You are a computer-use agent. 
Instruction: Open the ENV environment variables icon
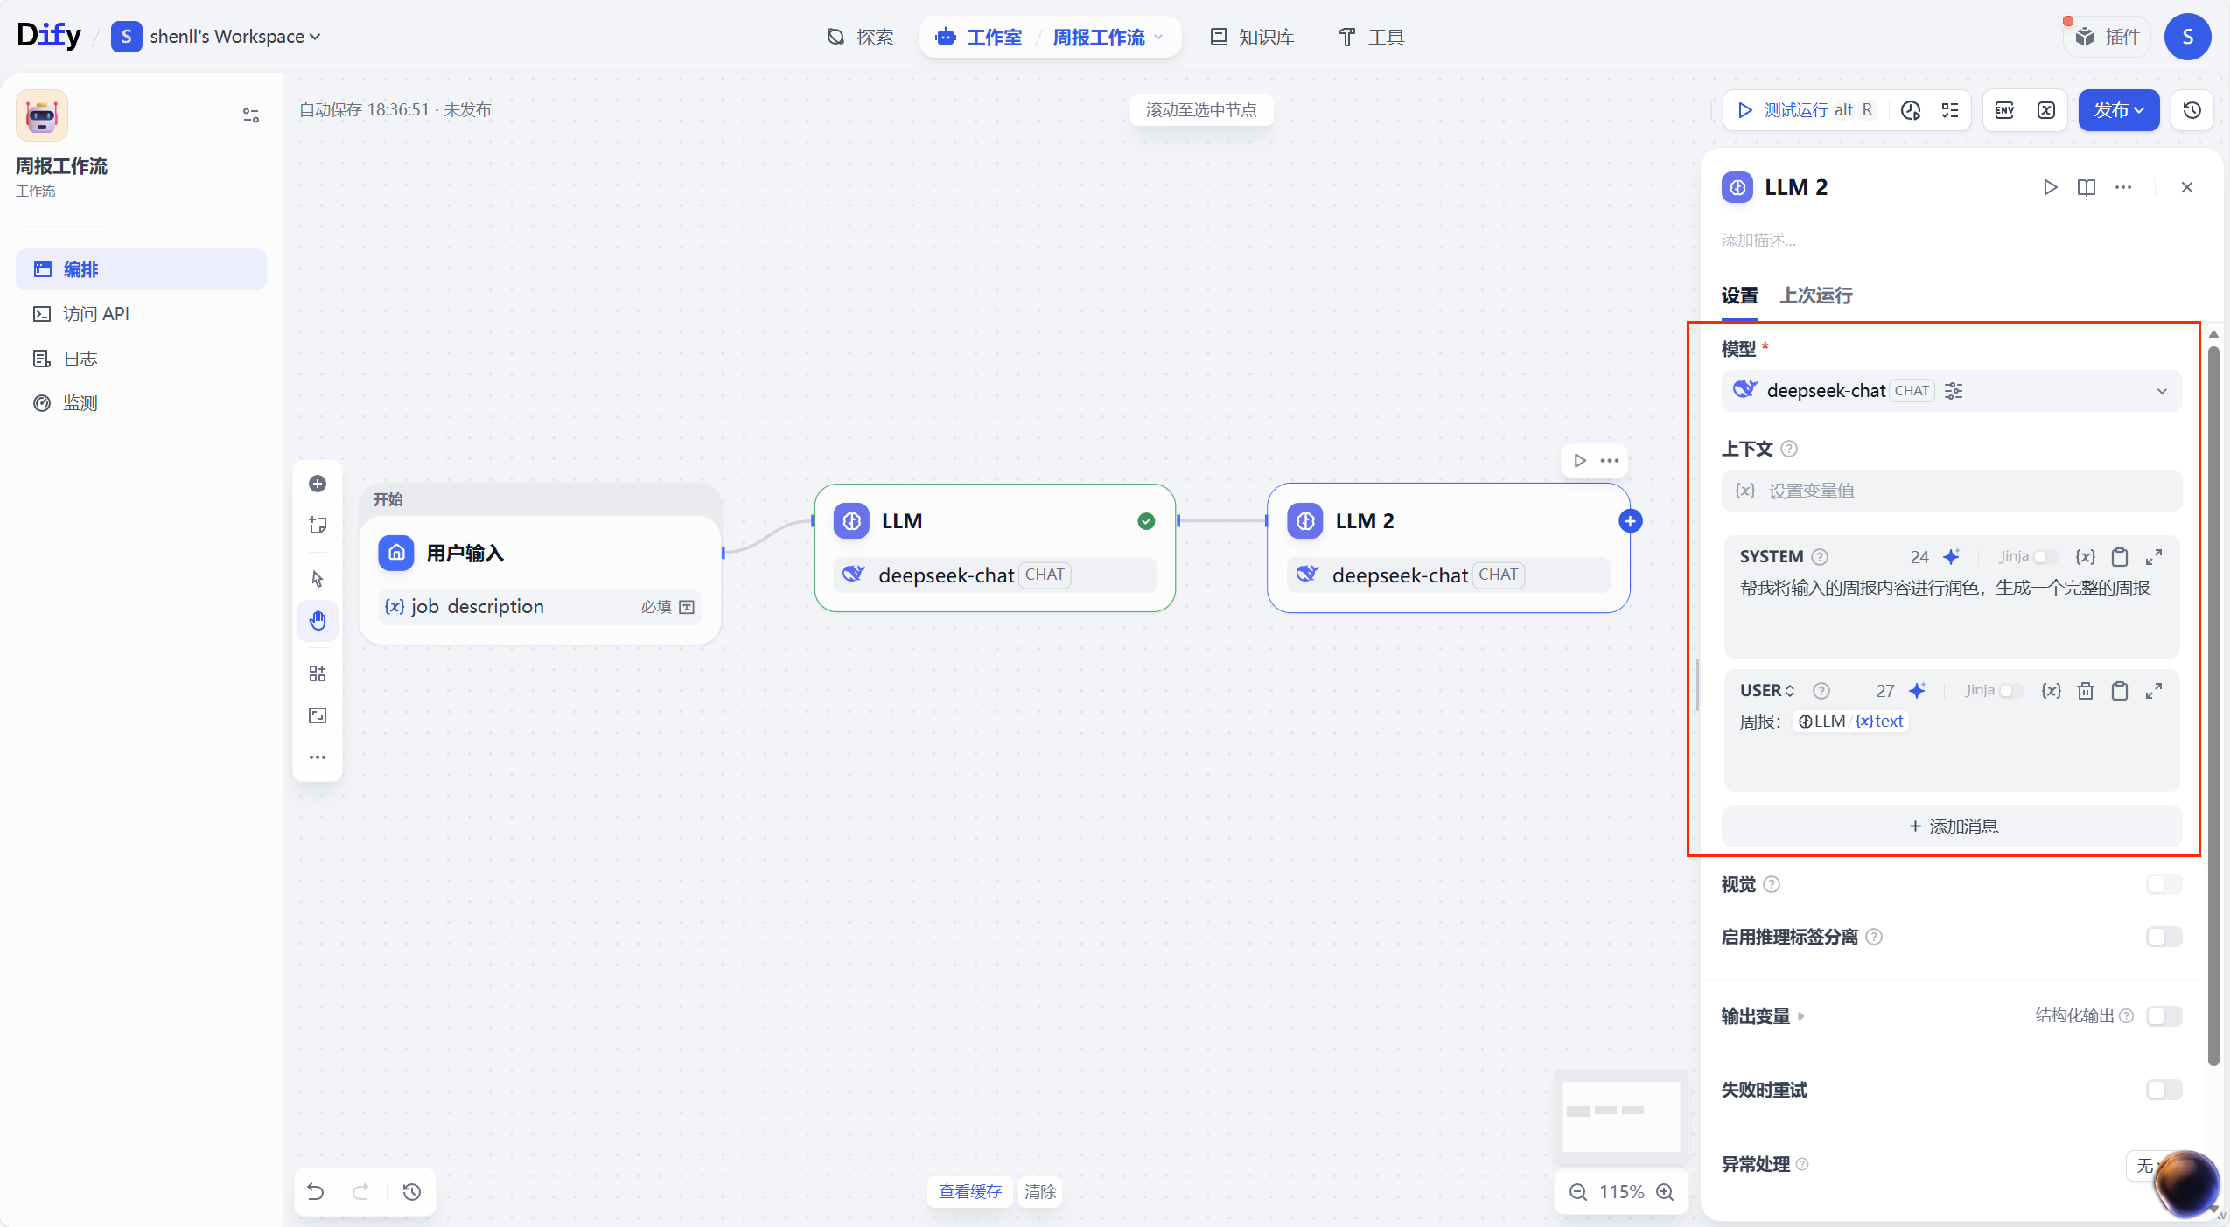pyautogui.click(x=2004, y=110)
